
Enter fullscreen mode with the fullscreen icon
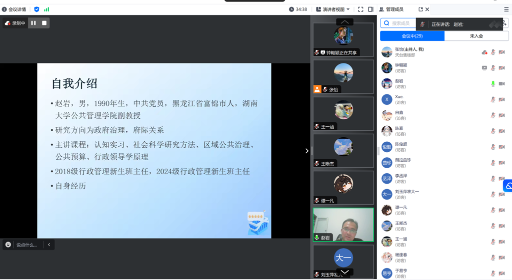(x=360, y=9)
